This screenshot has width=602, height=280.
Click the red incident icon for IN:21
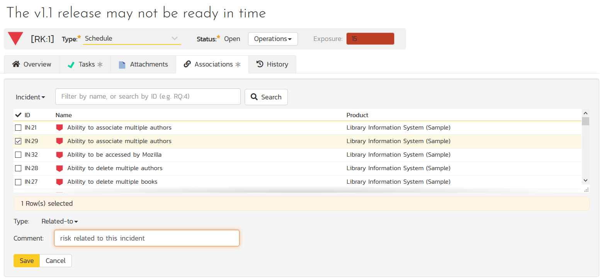[59, 128]
